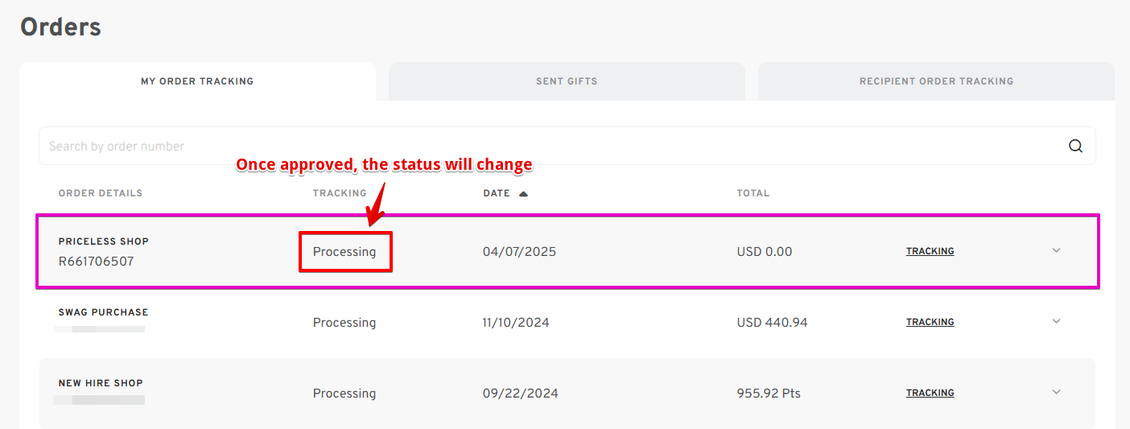Open Tracking link for New Hire Shop order
1130x429 pixels.
pos(930,393)
